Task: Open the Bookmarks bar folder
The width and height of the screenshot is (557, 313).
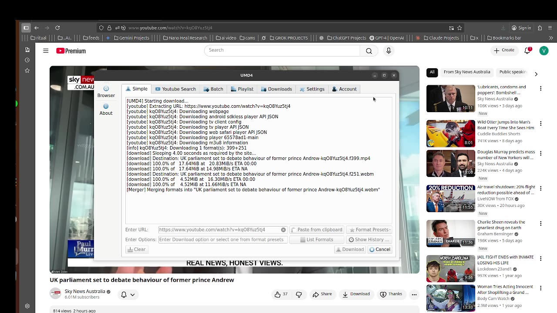Action: [x=504, y=38]
